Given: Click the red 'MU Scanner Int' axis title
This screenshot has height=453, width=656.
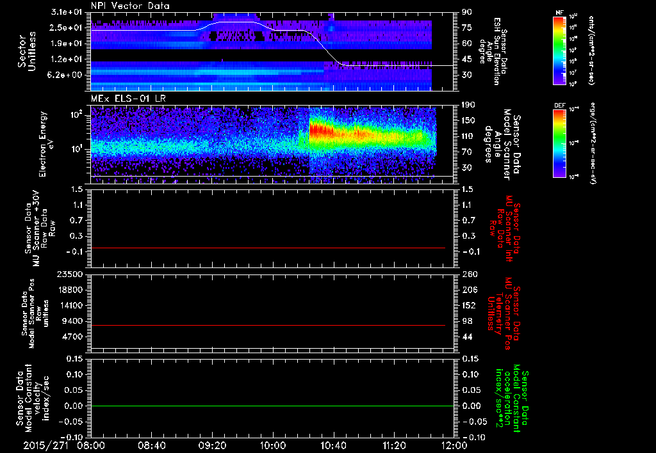Looking at the screenshot, I should pos(505,228).
